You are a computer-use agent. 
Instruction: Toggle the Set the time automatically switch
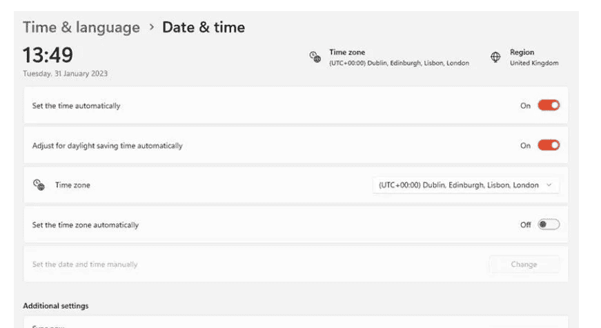coord(549,106)
